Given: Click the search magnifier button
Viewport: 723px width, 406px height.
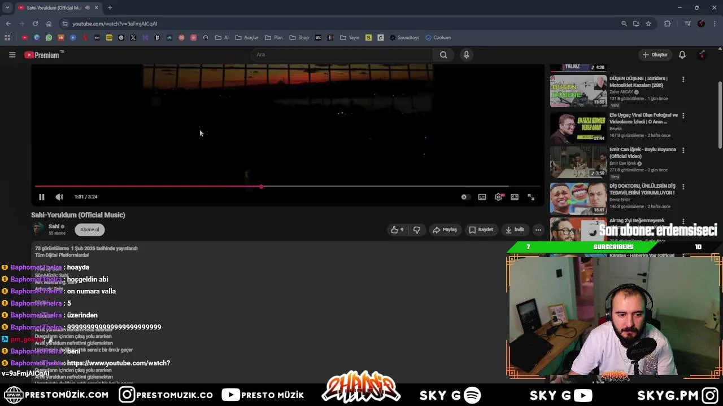Looking at the screenshot, I should [443, 55].
